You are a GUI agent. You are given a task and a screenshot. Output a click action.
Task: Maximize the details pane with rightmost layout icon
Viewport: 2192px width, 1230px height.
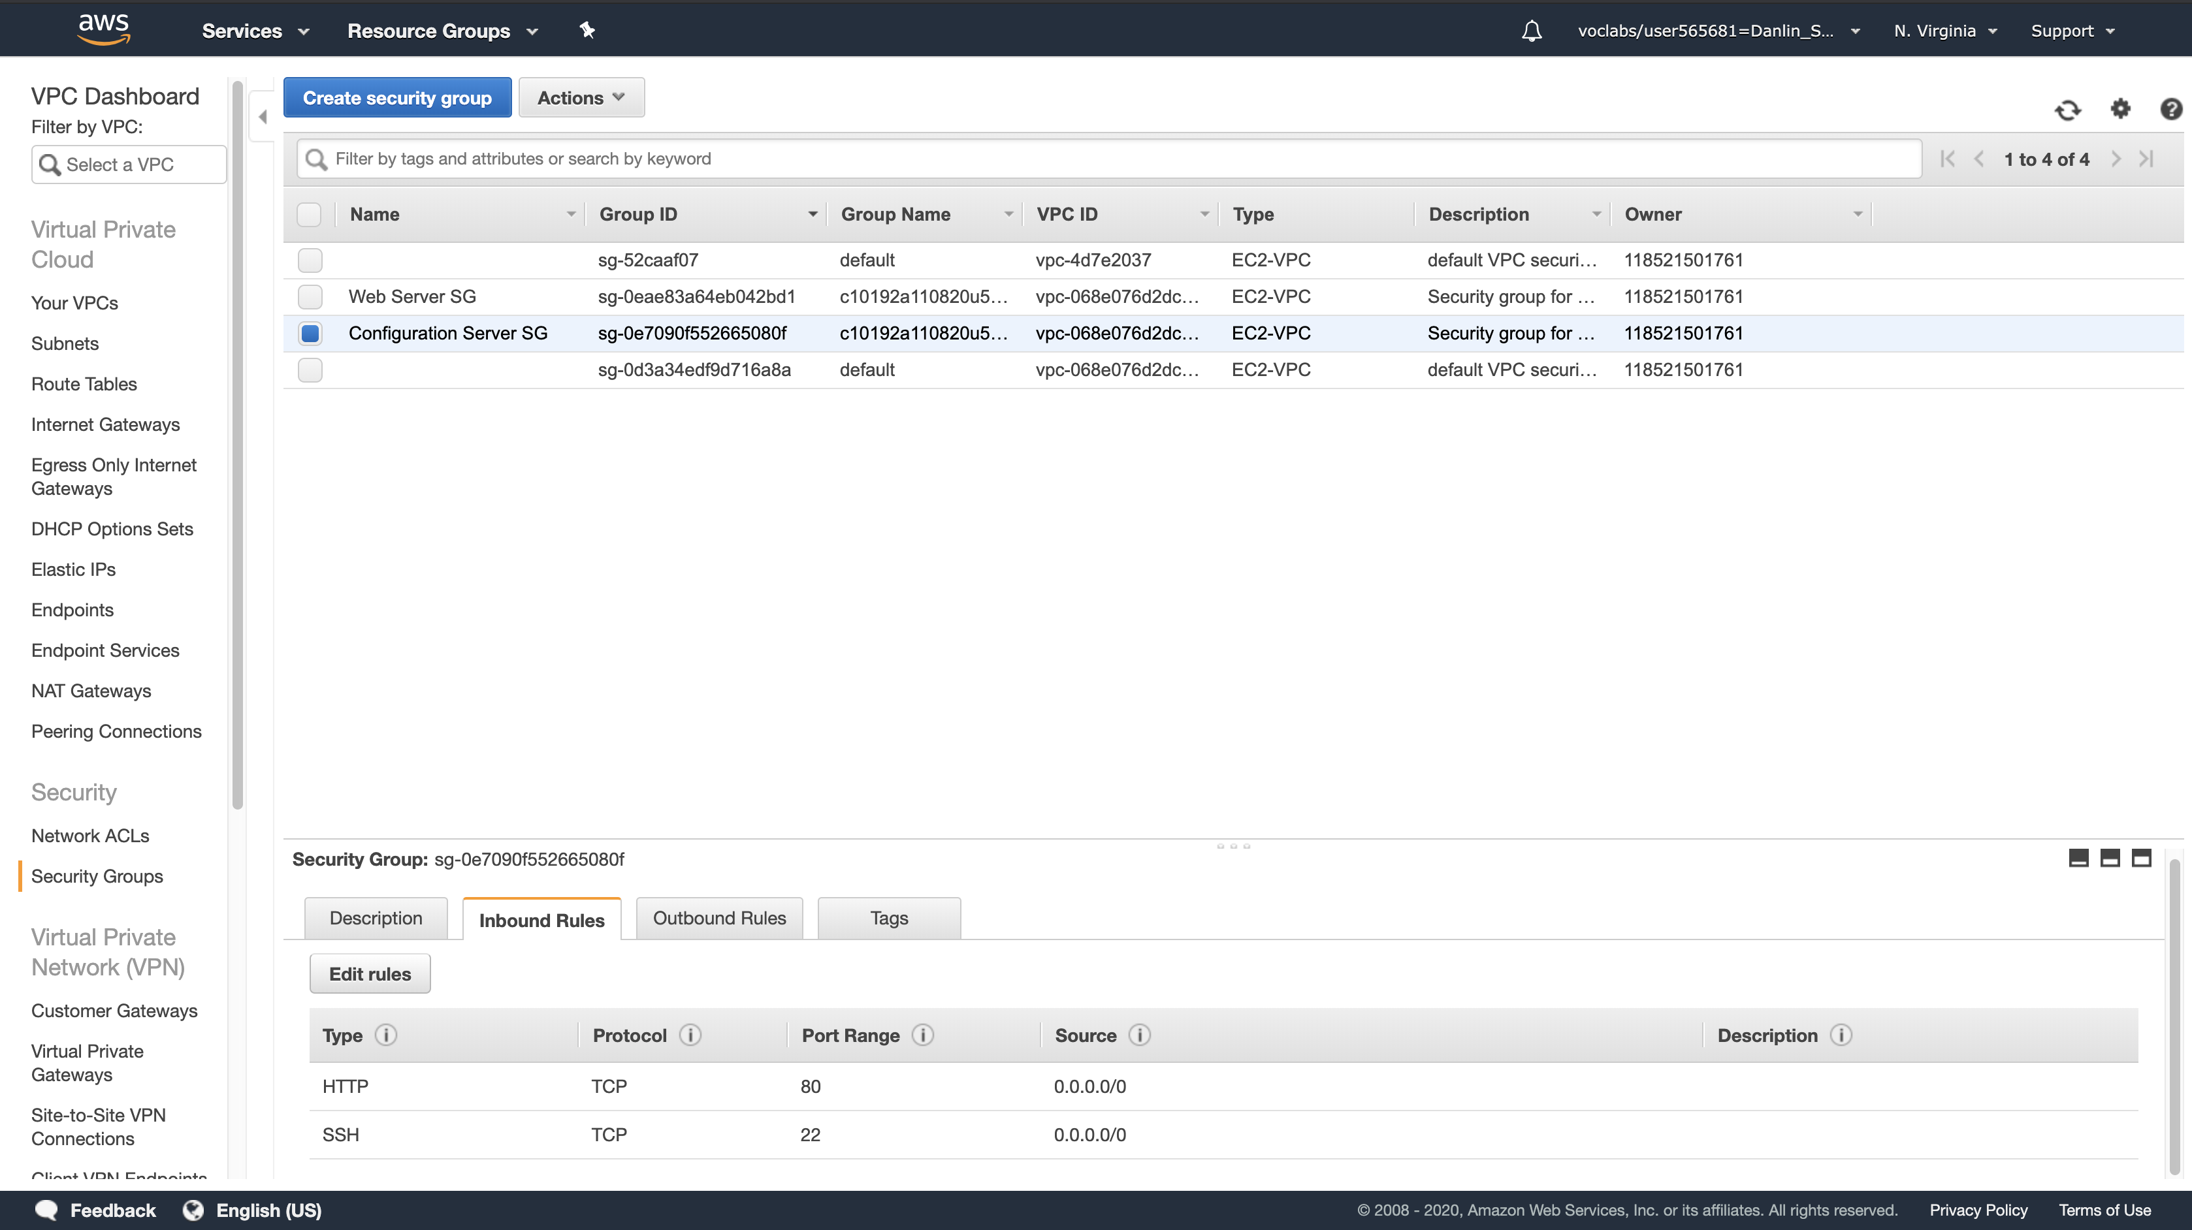point(2141,859)
